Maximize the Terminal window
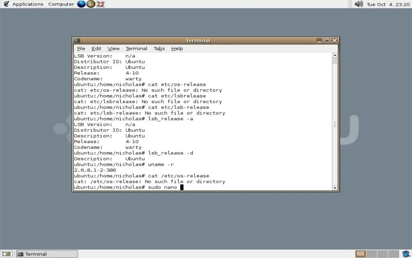 click(x=327, y=40)
